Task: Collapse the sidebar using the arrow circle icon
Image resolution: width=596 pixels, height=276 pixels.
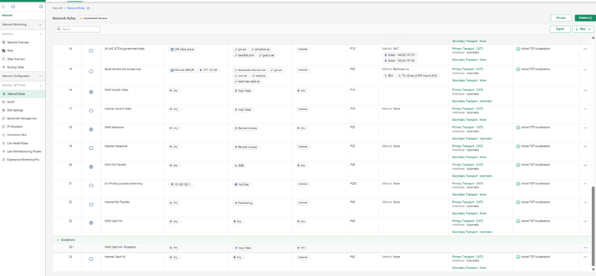Action: click(41, 7)
